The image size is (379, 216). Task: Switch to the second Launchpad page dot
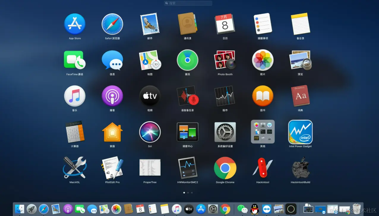[x=188, y=193]
